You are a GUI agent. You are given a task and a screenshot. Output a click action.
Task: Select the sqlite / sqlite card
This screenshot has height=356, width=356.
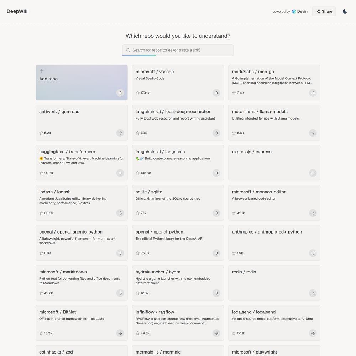178,203
